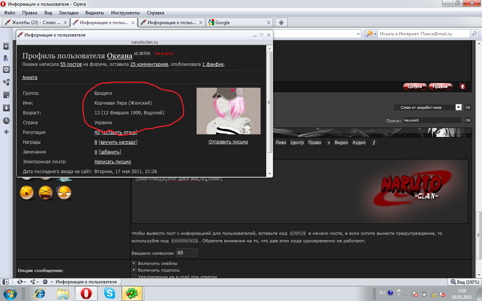Click the Написать письмо link
This screenshot has height=301, width=482.
click(113, 162)
